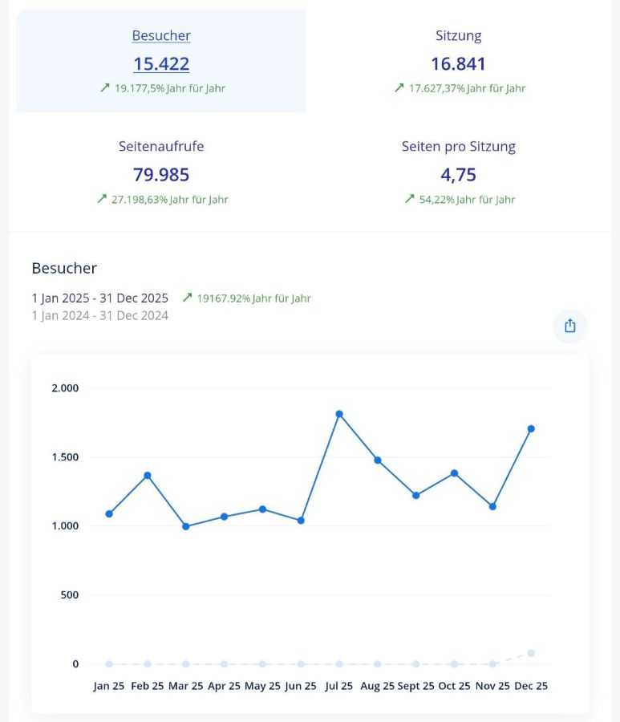
Task: Select the Oct 25 data point
Action: (x=454, y=473)
